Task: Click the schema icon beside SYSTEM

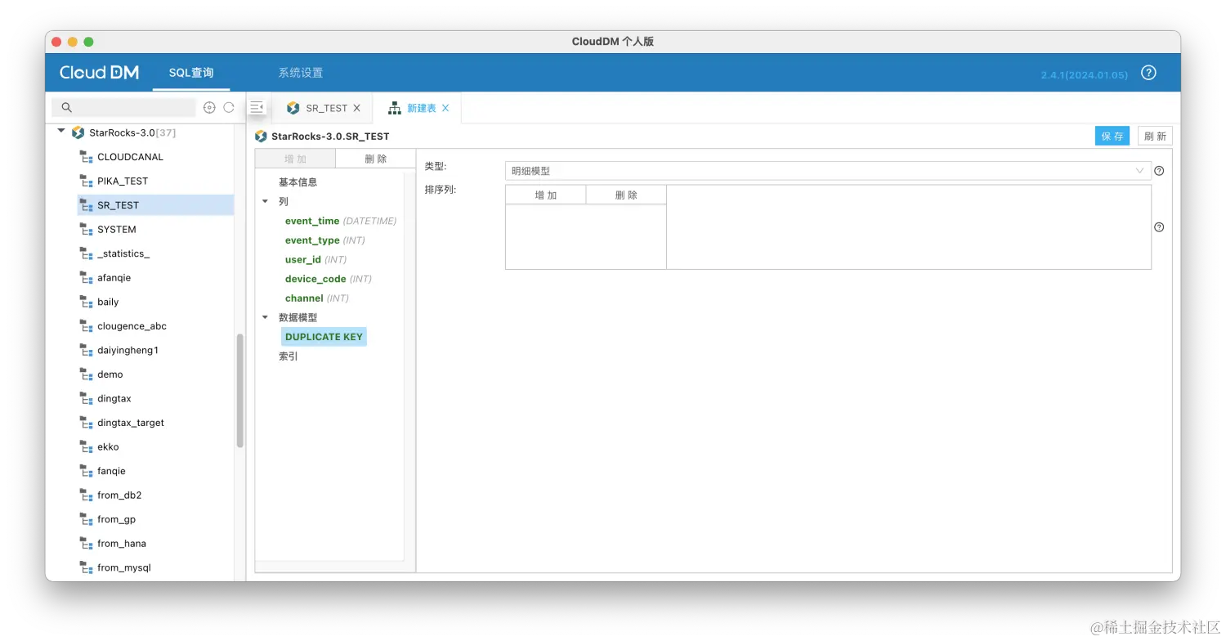Action: 86,230
